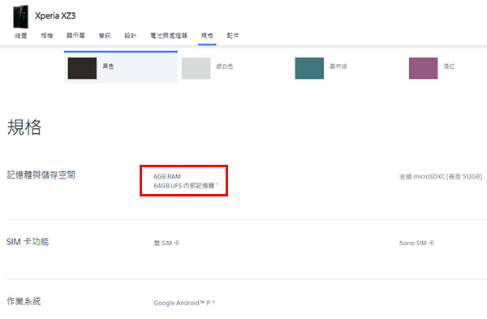This screenshot has width=487, height=319.
Task: Click the large 規格 page heading
Action: [24, 127]
